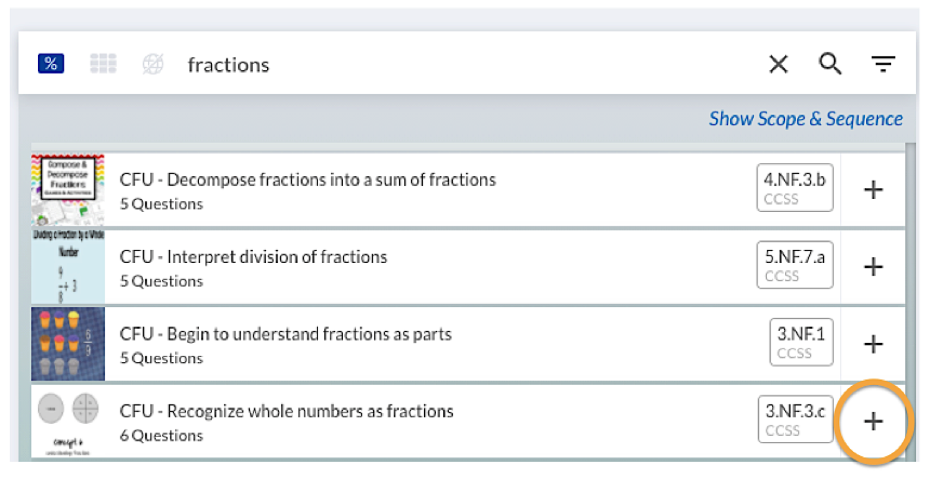Open the filter options icon
Viewport: 930px width, 478px height.
coord(883,64)
